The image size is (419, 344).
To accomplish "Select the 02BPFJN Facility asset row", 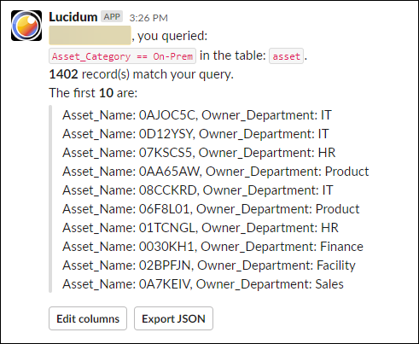I will pyautogui.click(x=209, y=265).
